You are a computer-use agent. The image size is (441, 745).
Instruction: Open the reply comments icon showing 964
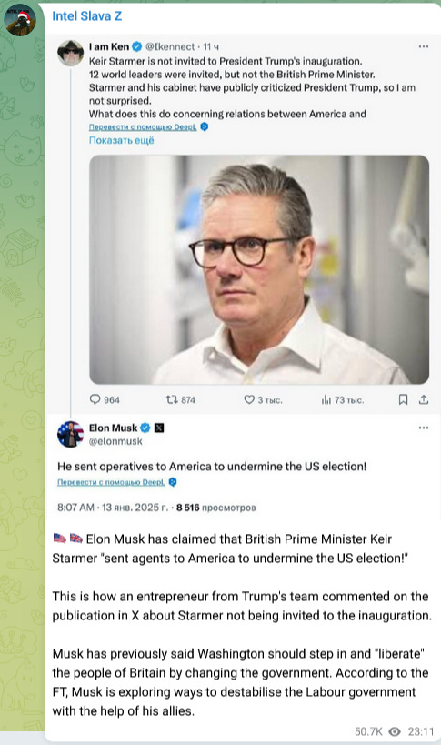[95, 399]
